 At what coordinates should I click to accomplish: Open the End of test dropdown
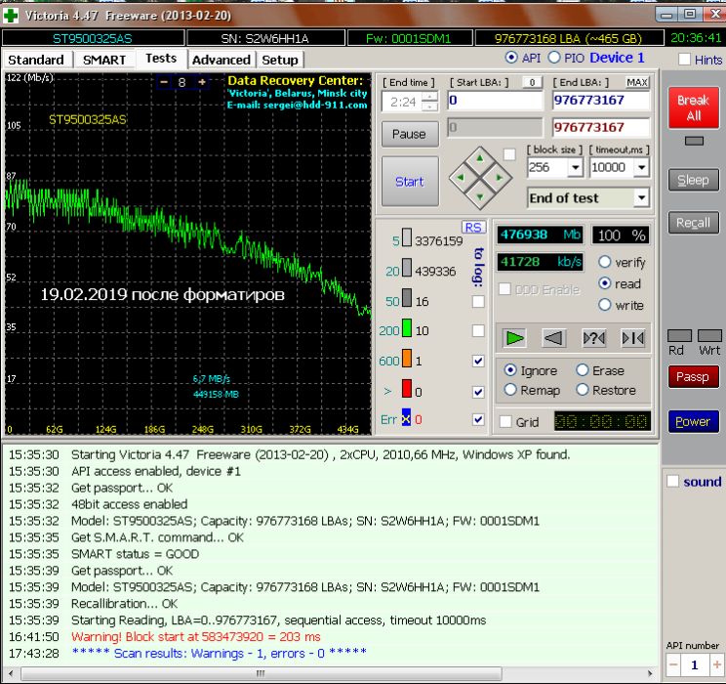(x=641, y=198)
